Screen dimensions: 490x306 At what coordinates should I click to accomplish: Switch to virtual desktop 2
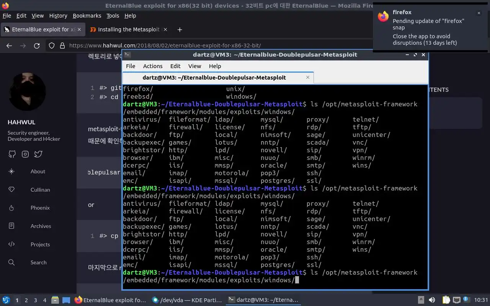26,300
